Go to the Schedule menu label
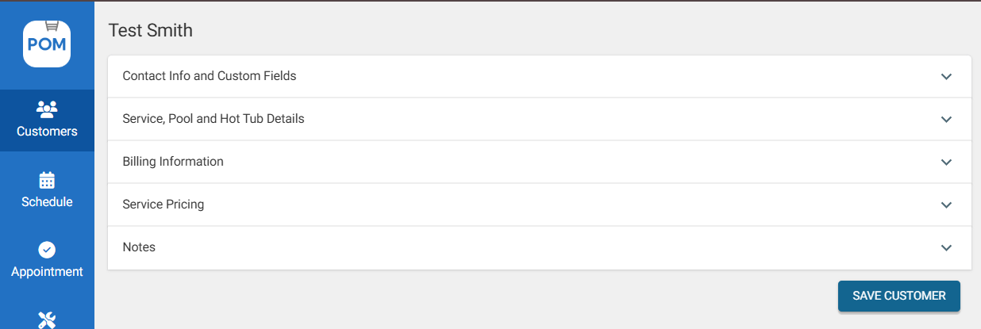This screenshot has height=329, width=981. (x=47, y=202)
